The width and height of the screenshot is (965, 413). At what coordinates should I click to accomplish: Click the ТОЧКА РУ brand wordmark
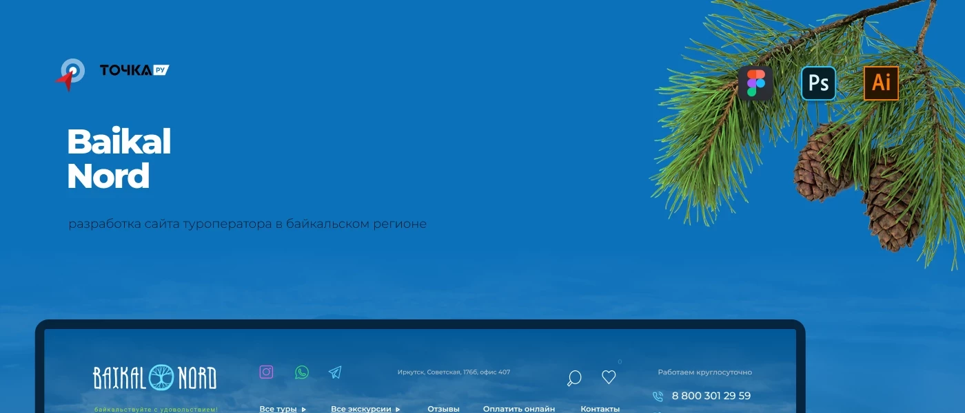[x=134, y=70]
